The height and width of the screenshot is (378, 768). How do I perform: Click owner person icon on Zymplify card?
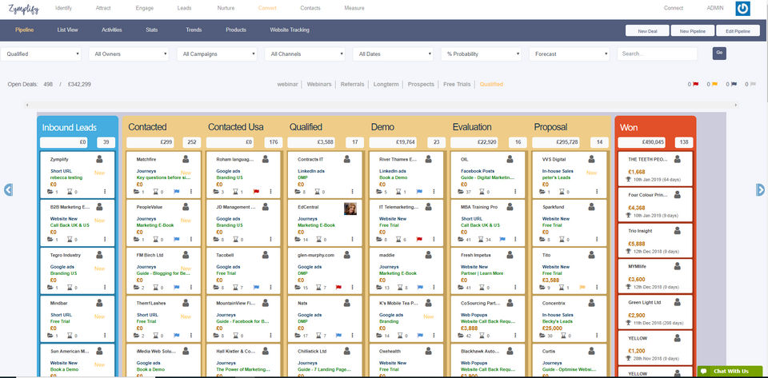click(99, 159)
